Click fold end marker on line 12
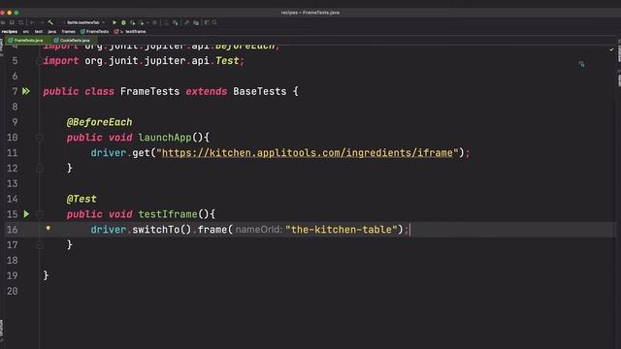 pos(39,168)
